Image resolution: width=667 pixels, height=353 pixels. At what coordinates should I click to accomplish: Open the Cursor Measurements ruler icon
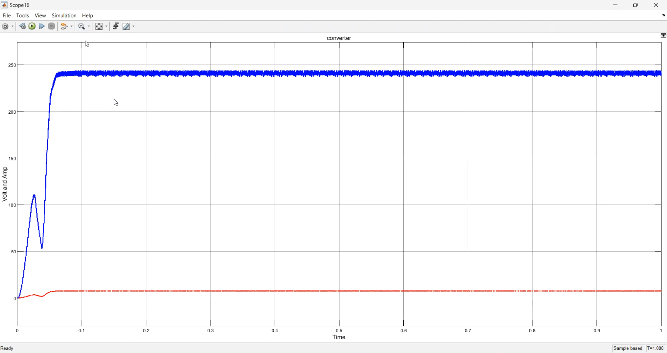tap(126, 27)
